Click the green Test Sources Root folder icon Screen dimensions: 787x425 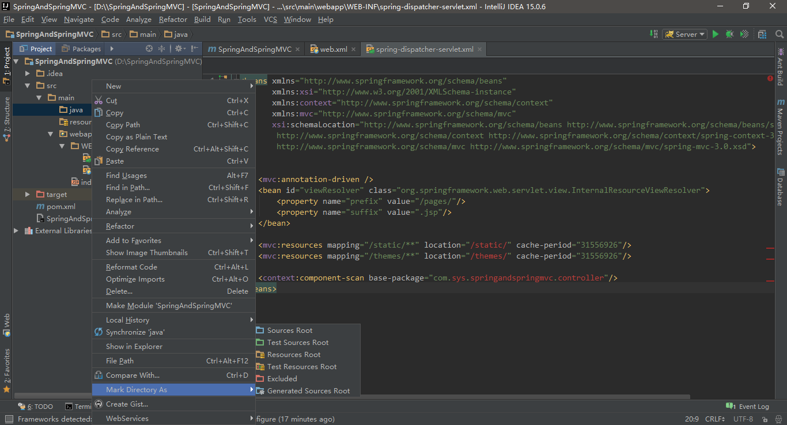point(260,342)
